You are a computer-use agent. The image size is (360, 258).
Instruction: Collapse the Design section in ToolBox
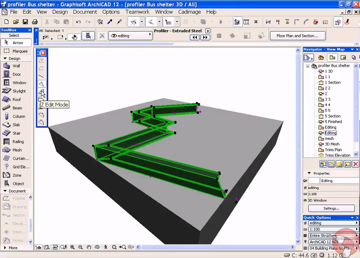click(5, 59)
